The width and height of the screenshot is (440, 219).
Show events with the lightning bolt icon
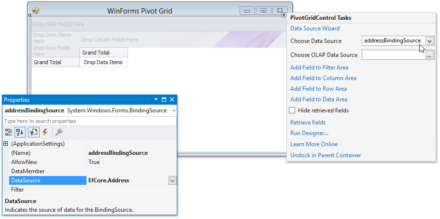(45, 132)
